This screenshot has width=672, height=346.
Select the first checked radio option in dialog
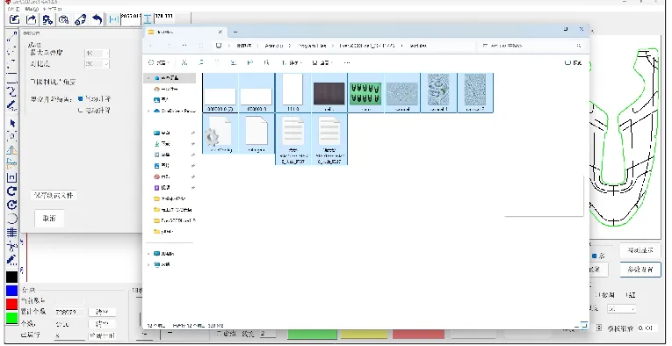click(80, 98)
